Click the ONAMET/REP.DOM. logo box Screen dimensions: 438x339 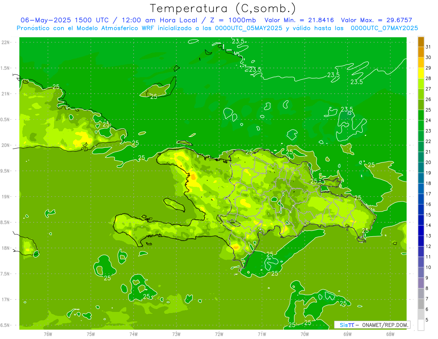[372, 325]
